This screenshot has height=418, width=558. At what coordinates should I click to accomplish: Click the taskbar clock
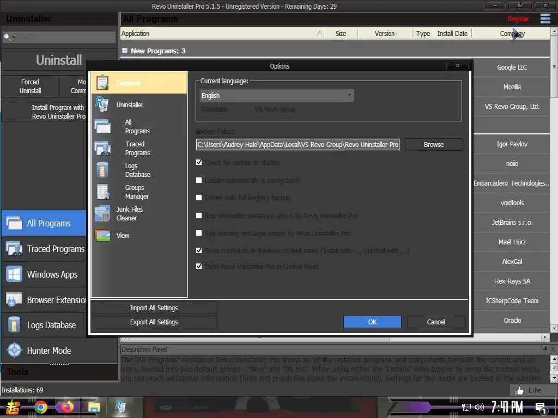[507, 407]
